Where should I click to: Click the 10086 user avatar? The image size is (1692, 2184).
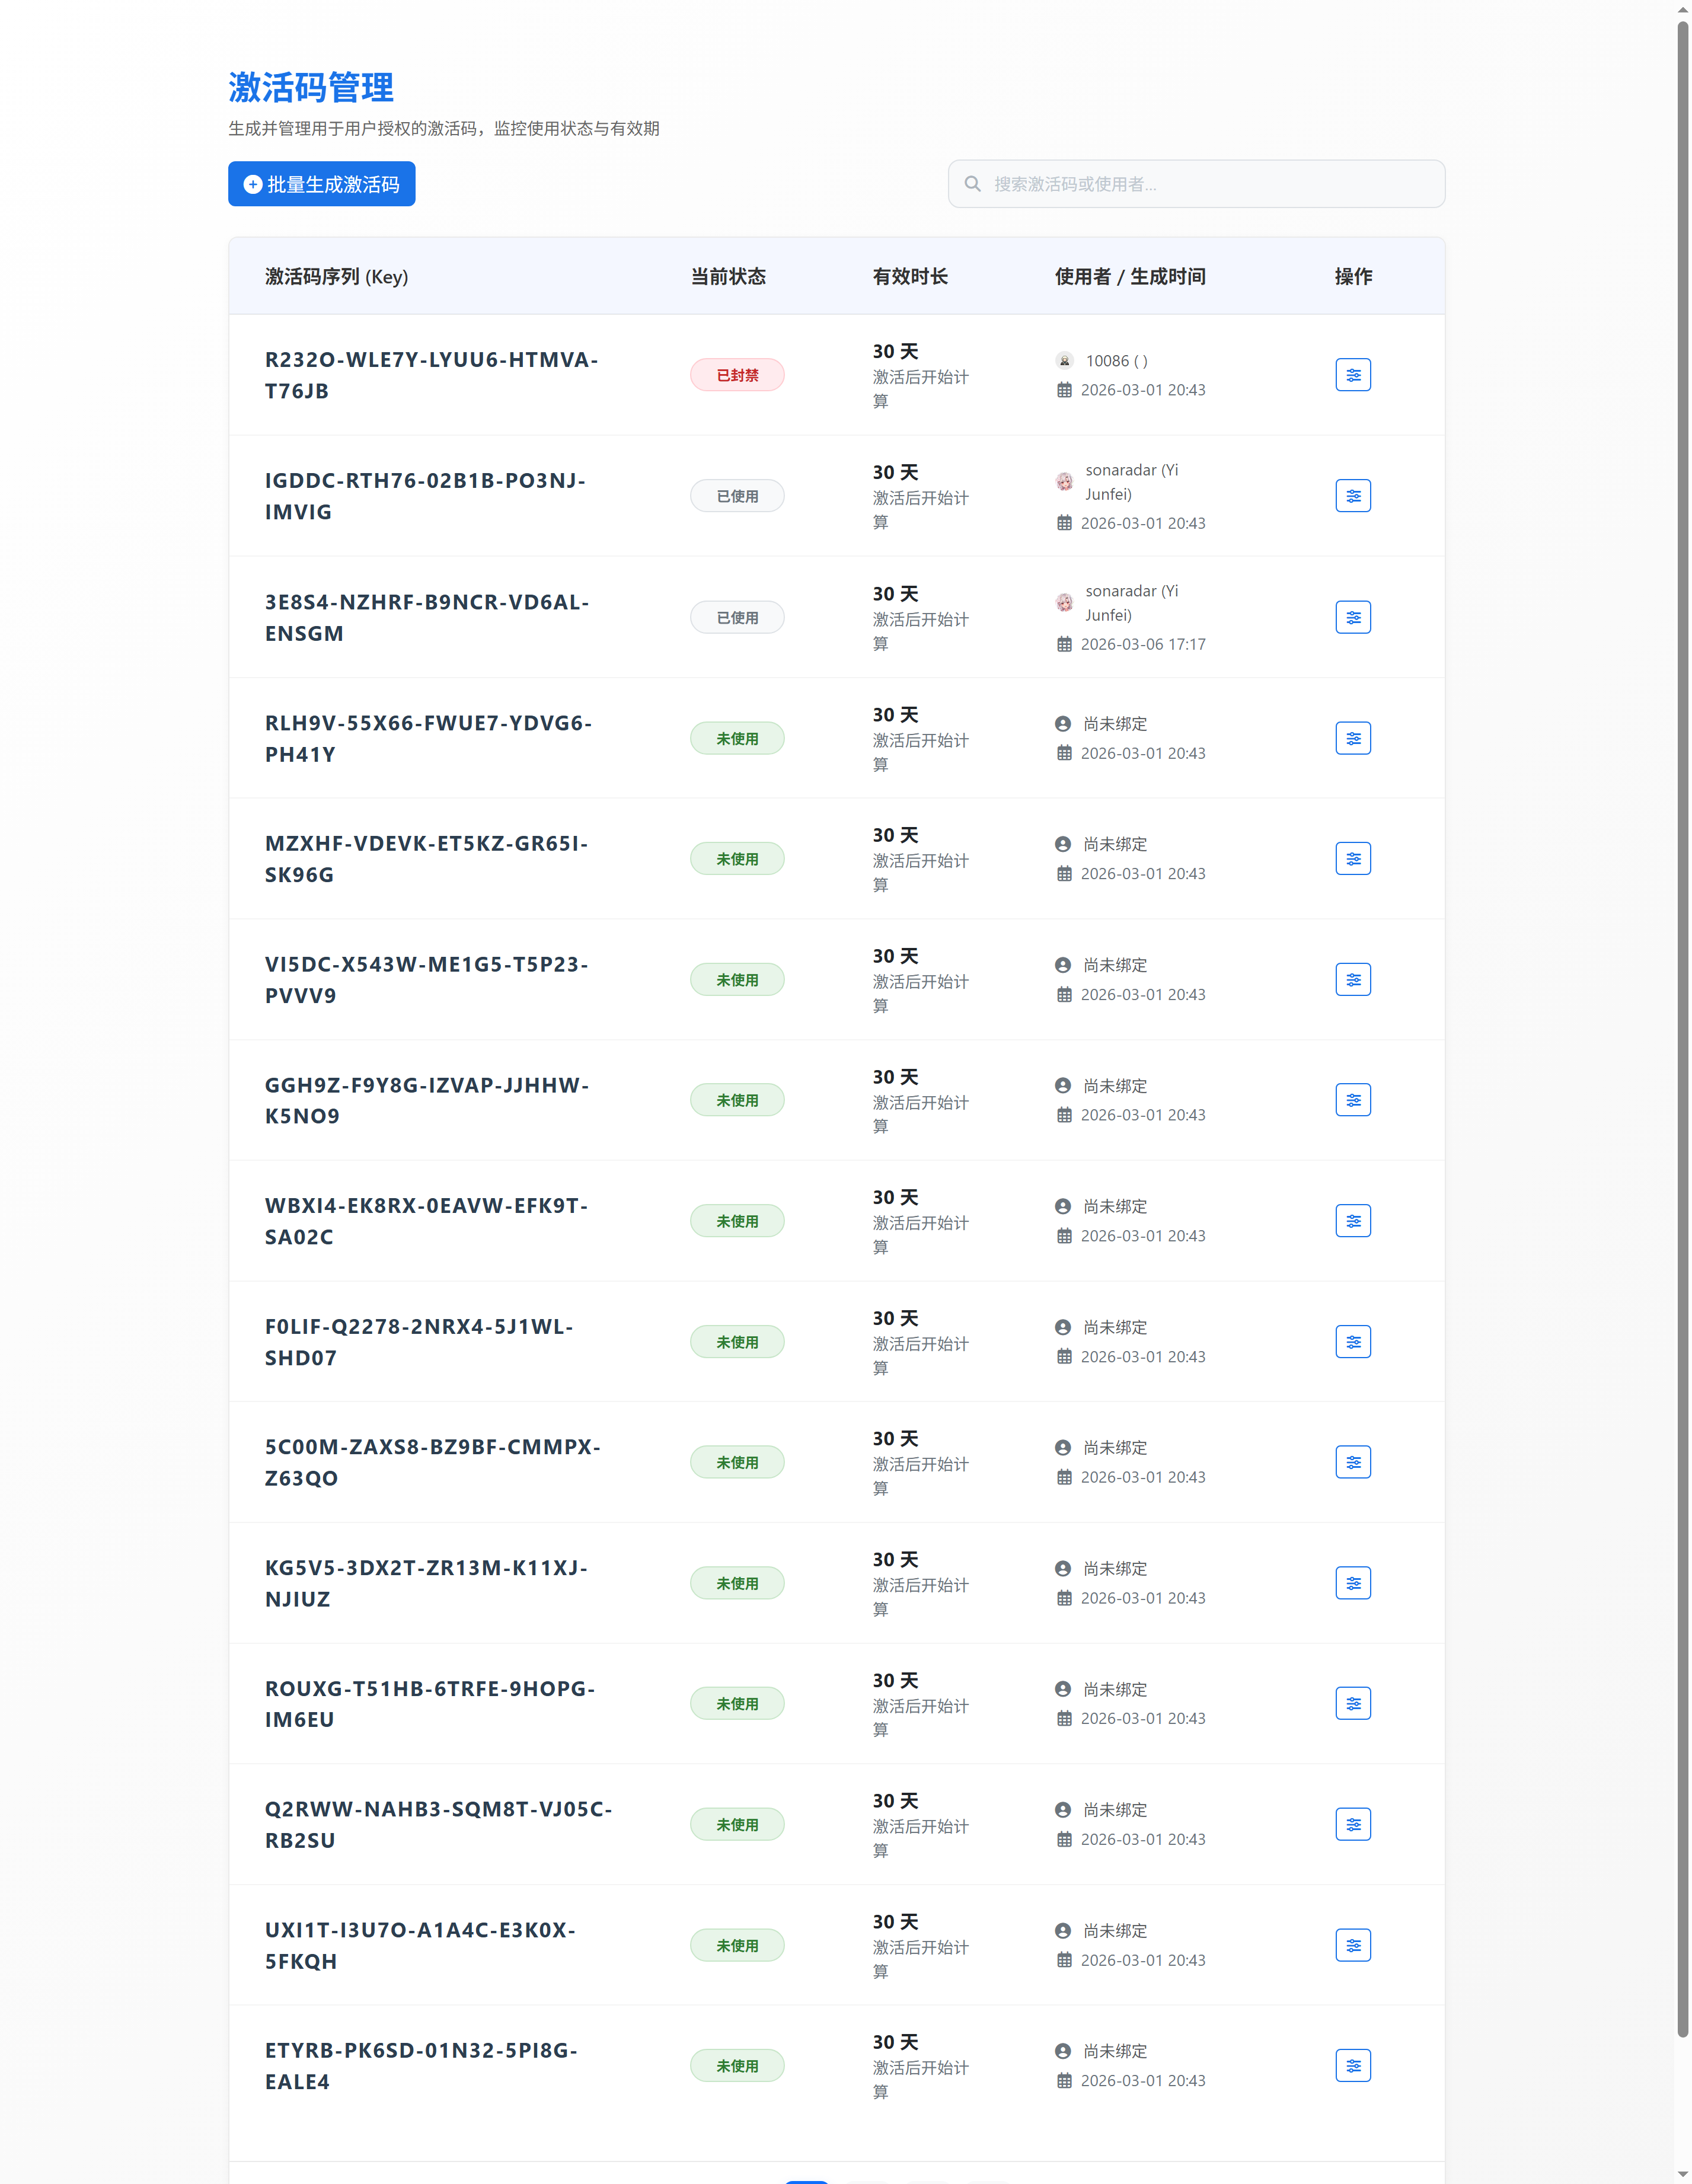[1064, 361]
